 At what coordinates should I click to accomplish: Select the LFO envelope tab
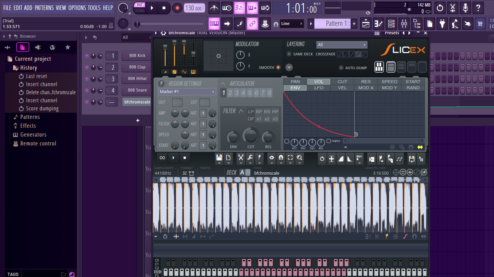point(319,88)
